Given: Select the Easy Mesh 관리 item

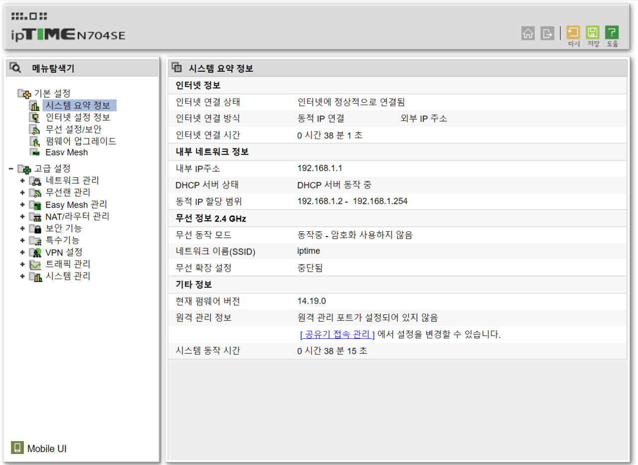Looking at the screenshot, I should [76, 205].
